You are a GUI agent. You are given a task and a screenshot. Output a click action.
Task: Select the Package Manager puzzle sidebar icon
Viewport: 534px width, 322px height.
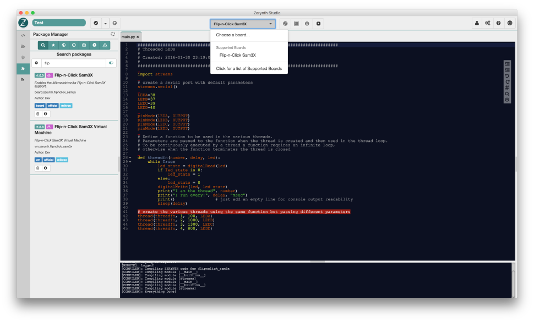(23, 68)
